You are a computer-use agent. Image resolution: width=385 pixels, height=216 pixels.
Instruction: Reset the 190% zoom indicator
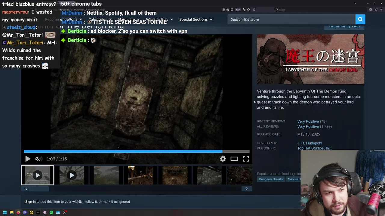coord(238,10)
